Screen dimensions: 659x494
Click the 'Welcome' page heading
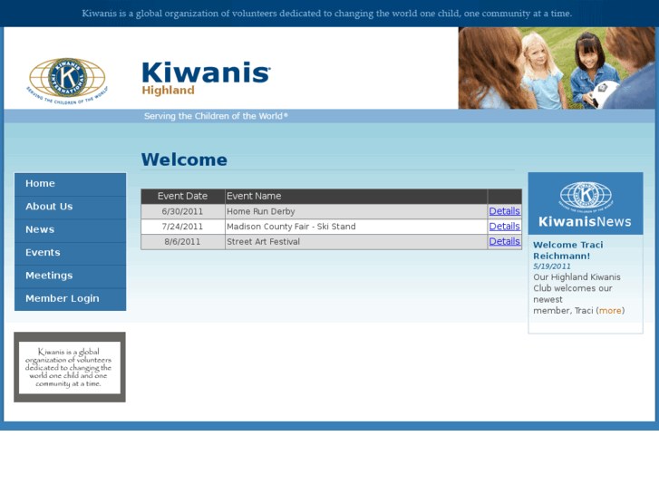(184, 160)
